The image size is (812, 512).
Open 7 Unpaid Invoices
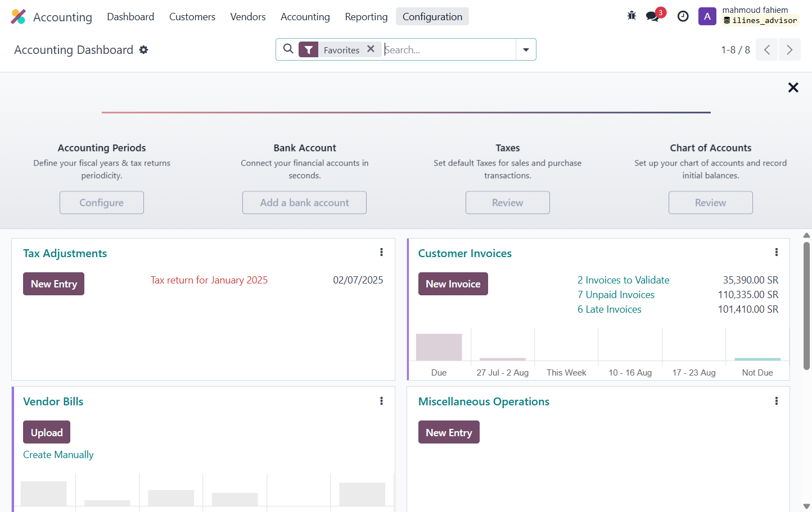[616, 295]
